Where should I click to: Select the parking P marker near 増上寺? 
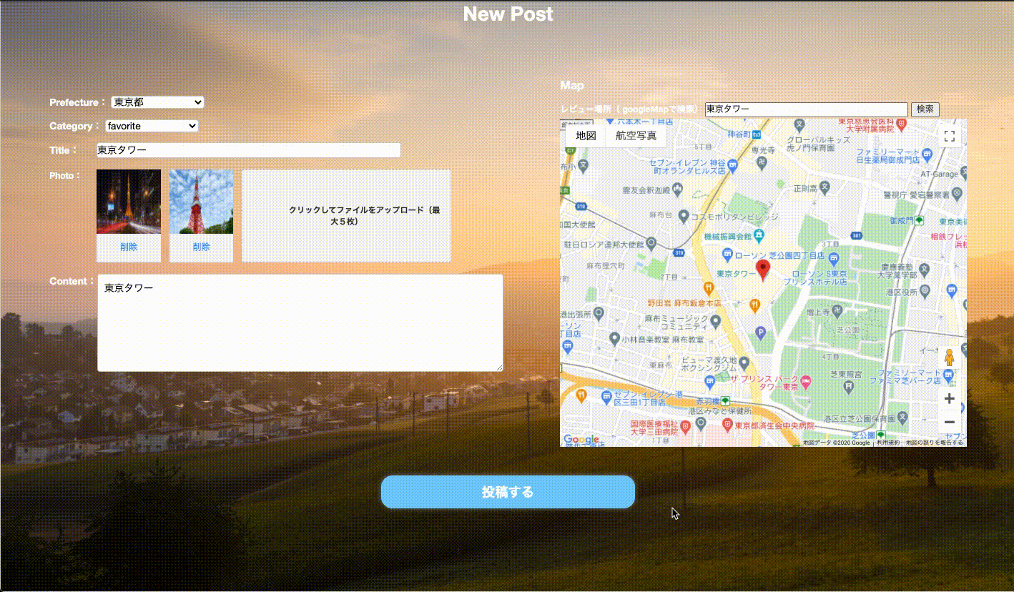[760, 332]
